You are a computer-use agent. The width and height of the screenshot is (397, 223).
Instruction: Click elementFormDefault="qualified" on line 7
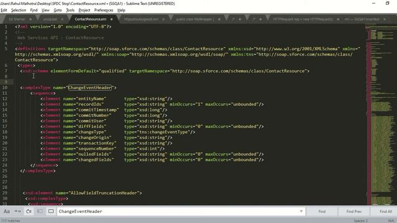tap(88, 71)
